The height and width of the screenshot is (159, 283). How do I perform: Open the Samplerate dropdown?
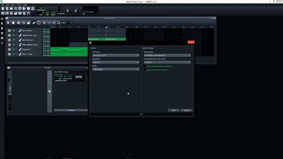tap(116, 62)
